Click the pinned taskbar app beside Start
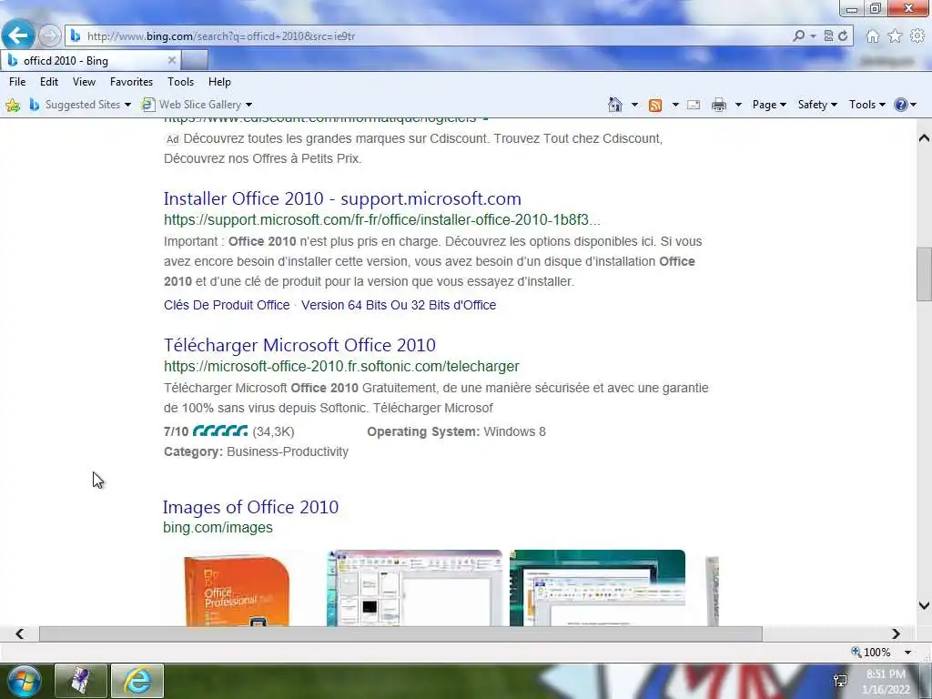The height and width of the screenshot is (699, 932). click(80, 681)
